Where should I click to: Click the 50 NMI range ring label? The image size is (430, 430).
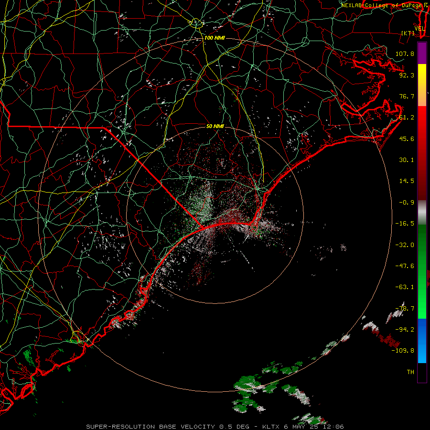(x=215, y=126)
